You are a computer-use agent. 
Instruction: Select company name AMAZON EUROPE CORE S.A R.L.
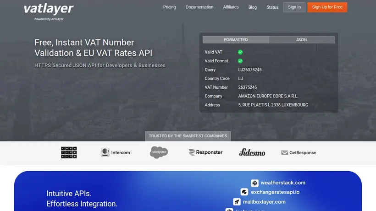coord(268,96)
